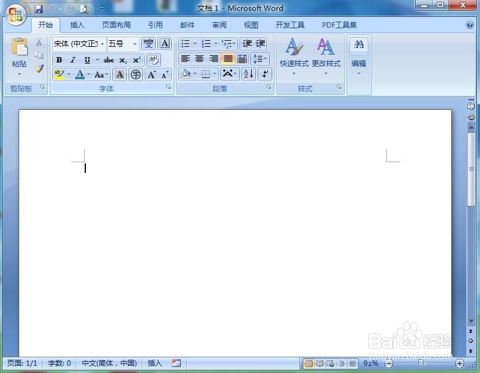Switch to 页面布局 tab
This screenshot has width=480, height=373.
(117, 25)
